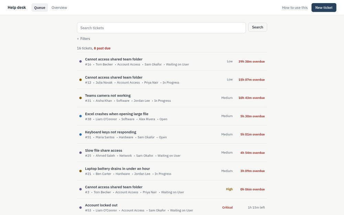Click the High priority label on ticket #3
The width and height of the screenshot is (344, 215).
click(229, 189)
